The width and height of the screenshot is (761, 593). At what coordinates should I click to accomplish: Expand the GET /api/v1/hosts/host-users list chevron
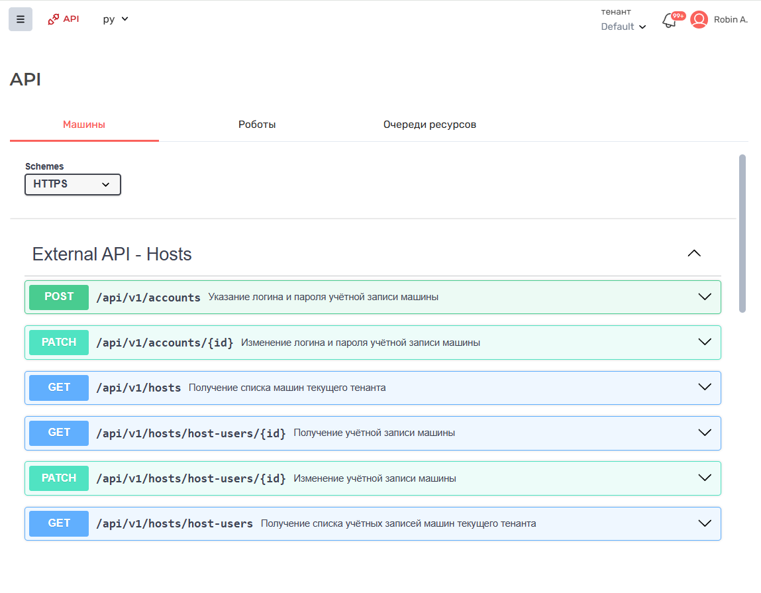pyautogui.click(x=705, y=523)
